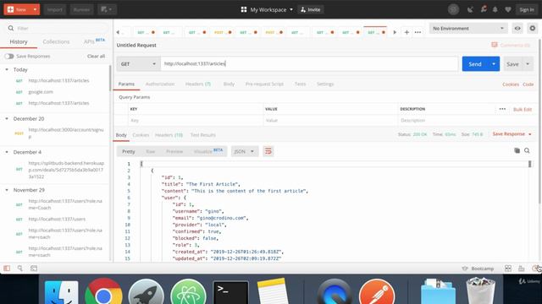The image size is (542, 304).
Task: Click Sign In
Action: (527, 9)
